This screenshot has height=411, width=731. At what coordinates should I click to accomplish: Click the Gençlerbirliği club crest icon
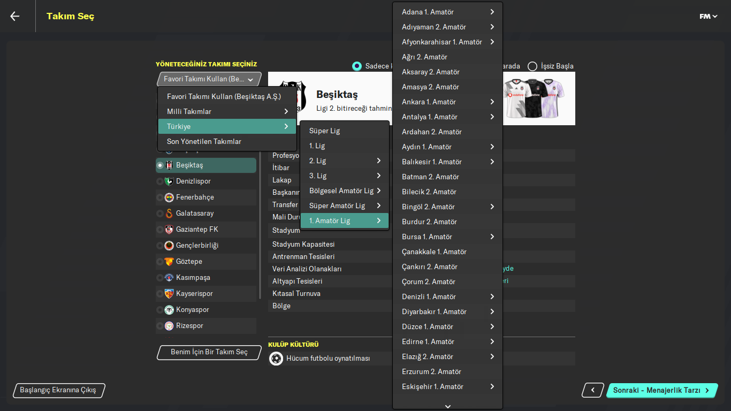(x=169, y=246)
